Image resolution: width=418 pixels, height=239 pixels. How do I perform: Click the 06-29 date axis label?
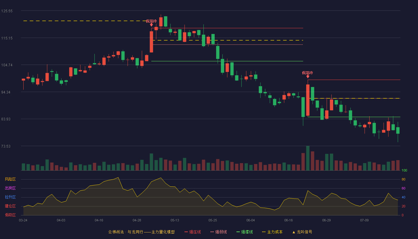pyautogui.click(x=326, y=220)
